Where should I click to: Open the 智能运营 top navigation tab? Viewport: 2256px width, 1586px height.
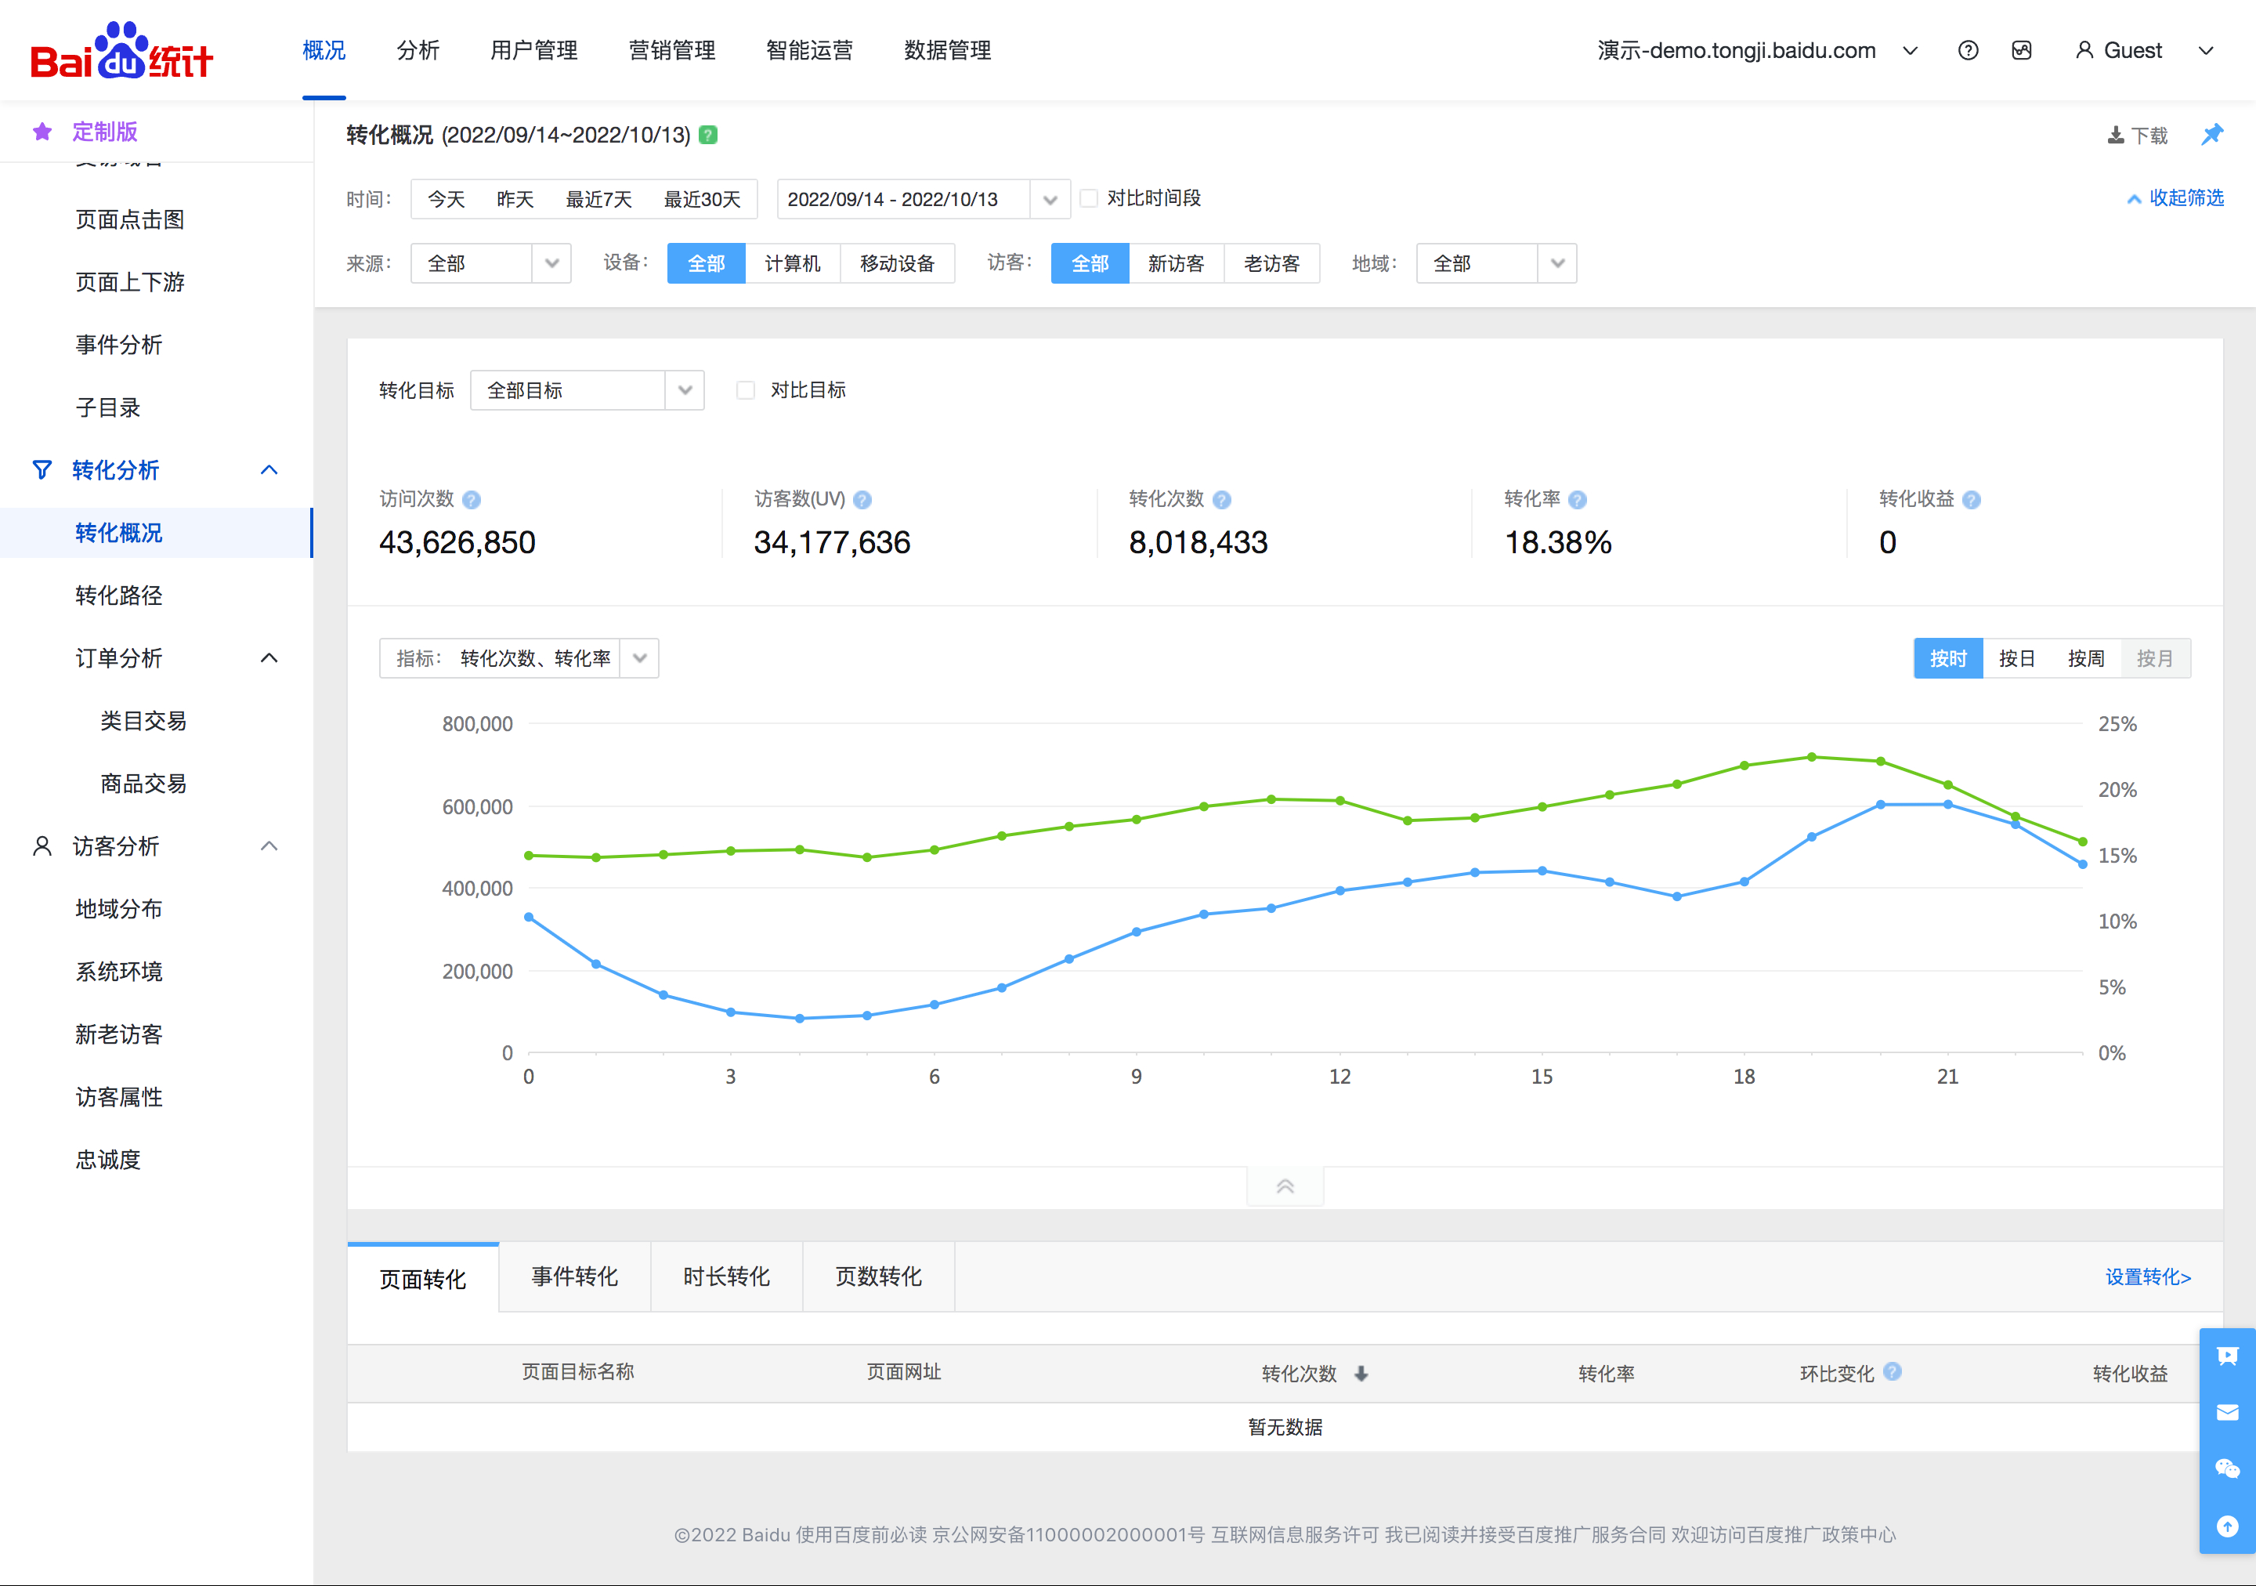click(x=810, y=50)
